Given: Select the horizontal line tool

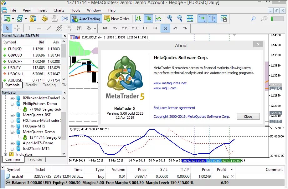Looking at the screenshot, I should click(x=39, y=28).
